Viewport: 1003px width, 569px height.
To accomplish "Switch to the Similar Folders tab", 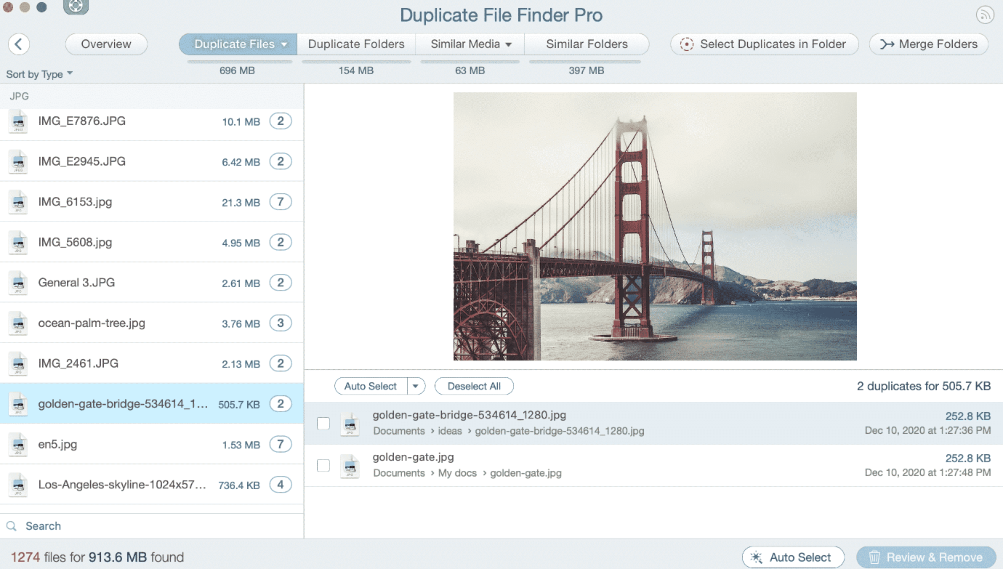I will 587,44.
